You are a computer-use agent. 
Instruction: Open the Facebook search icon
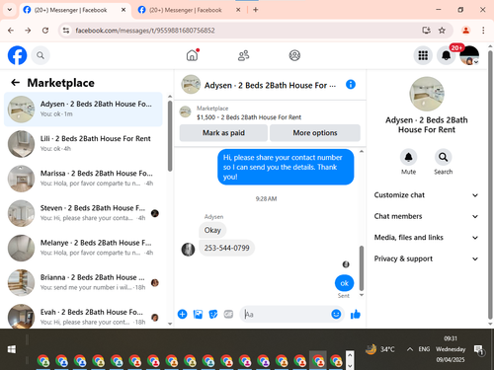(41, 55)
